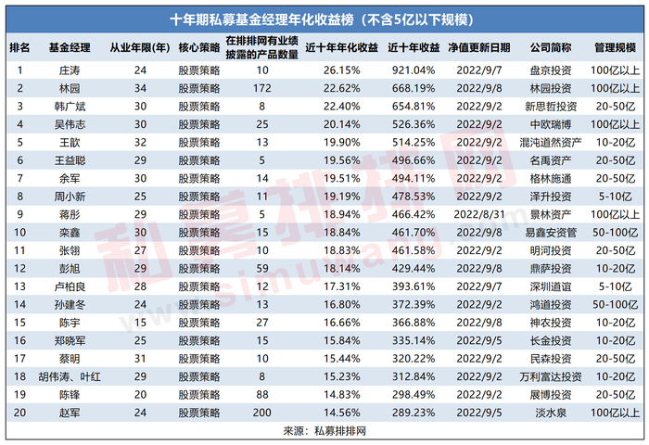Click the 基金经理 column header
649x445 pixels.
pyautogui.click(x=70, y=47)
